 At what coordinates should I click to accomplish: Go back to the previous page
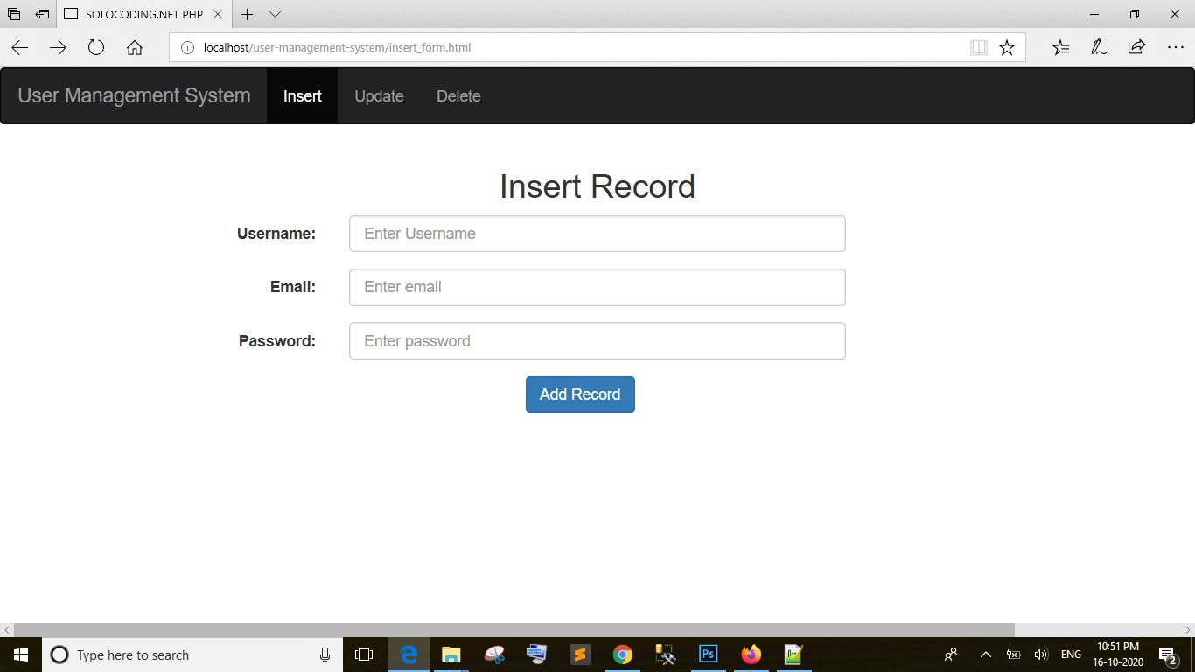pyautogui.click(x=20, y=48)
